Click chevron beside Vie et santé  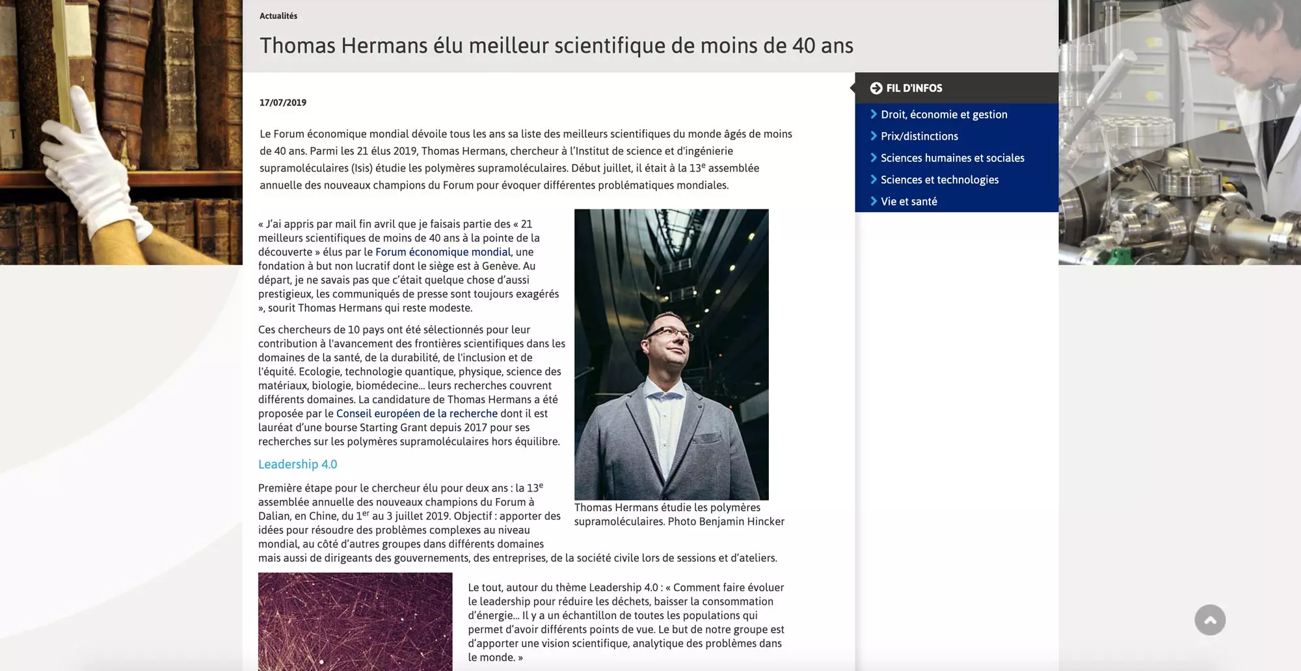[x=874, y=202]
